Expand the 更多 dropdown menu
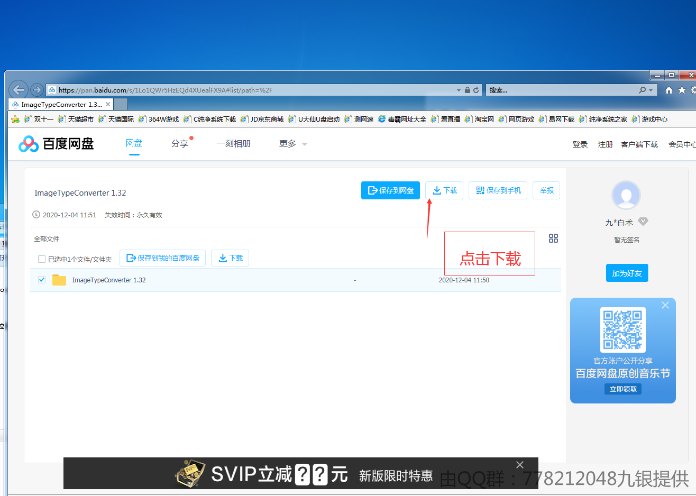Viewport: 696px width, 496px height. pos(293,143)
